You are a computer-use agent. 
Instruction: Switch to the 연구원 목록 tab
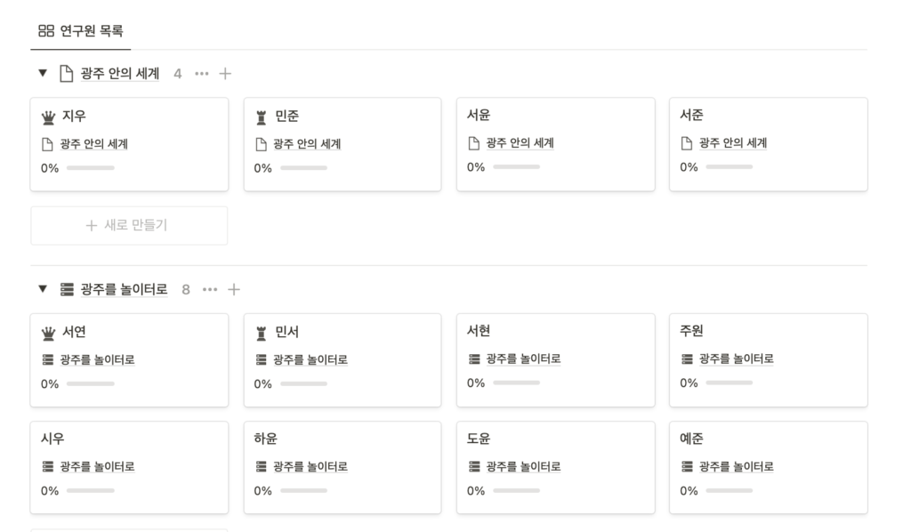[x=81, y=31]
